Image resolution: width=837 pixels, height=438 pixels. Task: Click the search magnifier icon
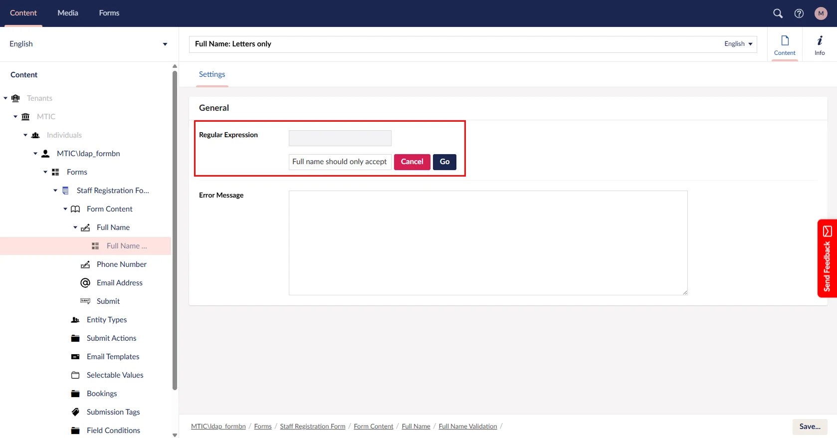[778, 13]
